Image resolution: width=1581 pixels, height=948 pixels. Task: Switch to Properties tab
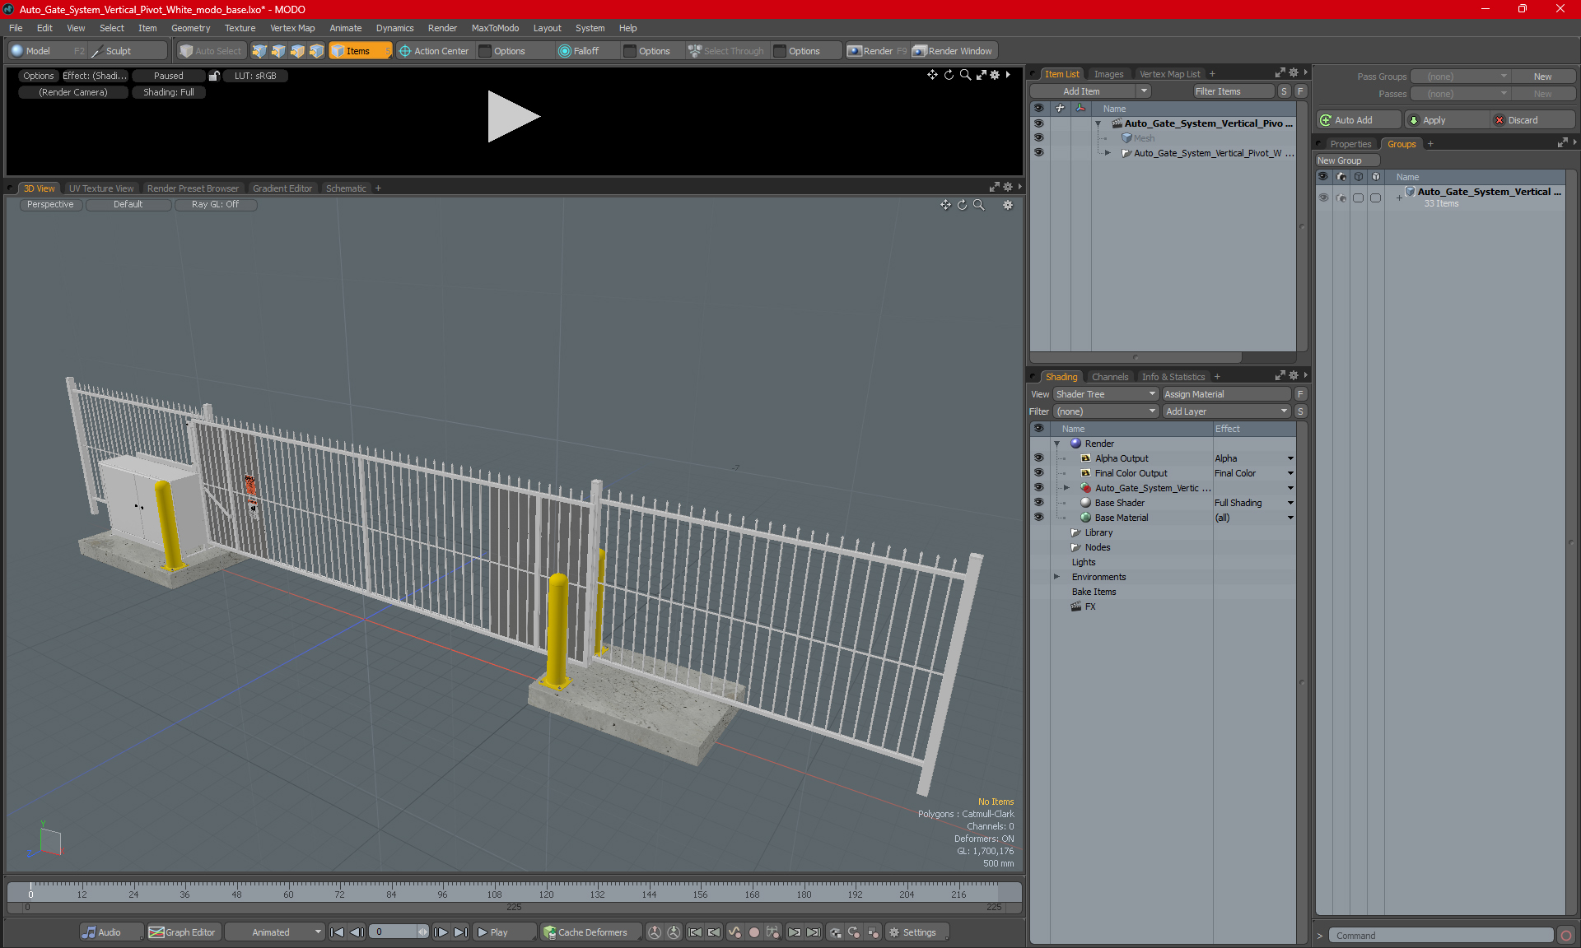pyautogui.click(x=1350, y=144)
